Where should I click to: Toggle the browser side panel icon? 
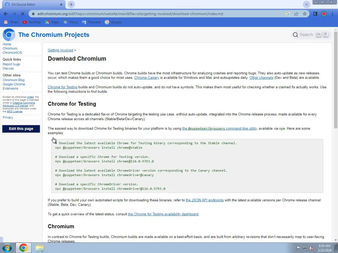tap(315, 14)
